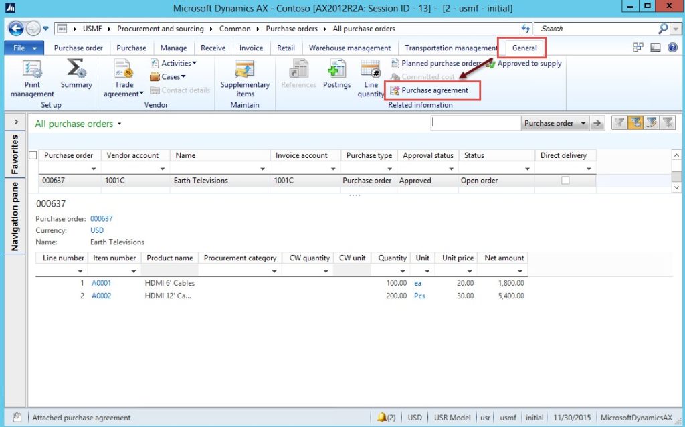Open item A0001 link
The height and width of the screenshot is (427, 685).
[x=101, y=283]
